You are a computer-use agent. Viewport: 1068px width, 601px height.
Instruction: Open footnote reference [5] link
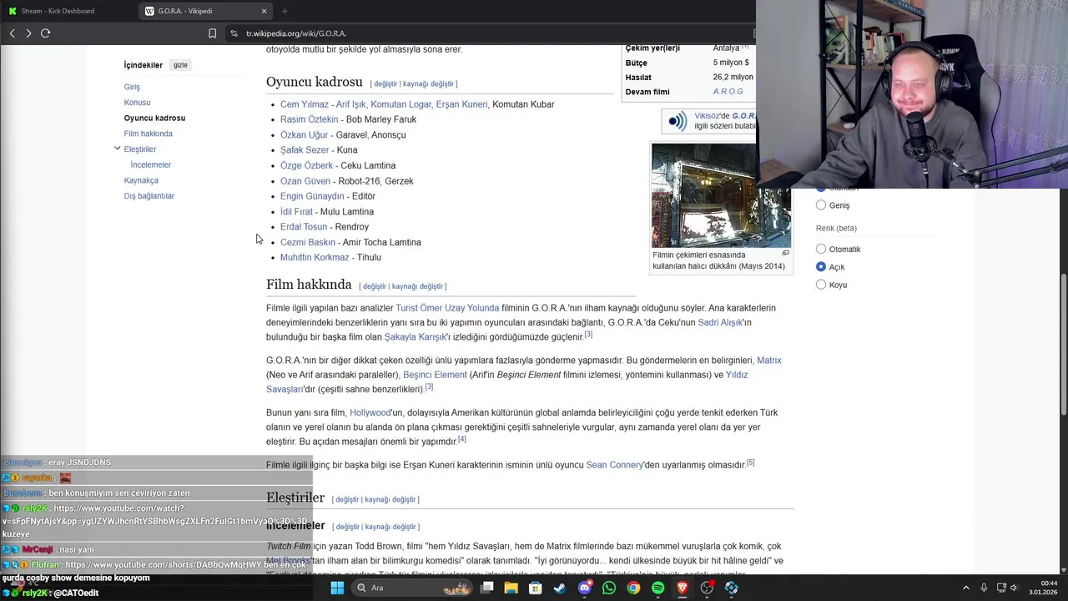(751, 462)
